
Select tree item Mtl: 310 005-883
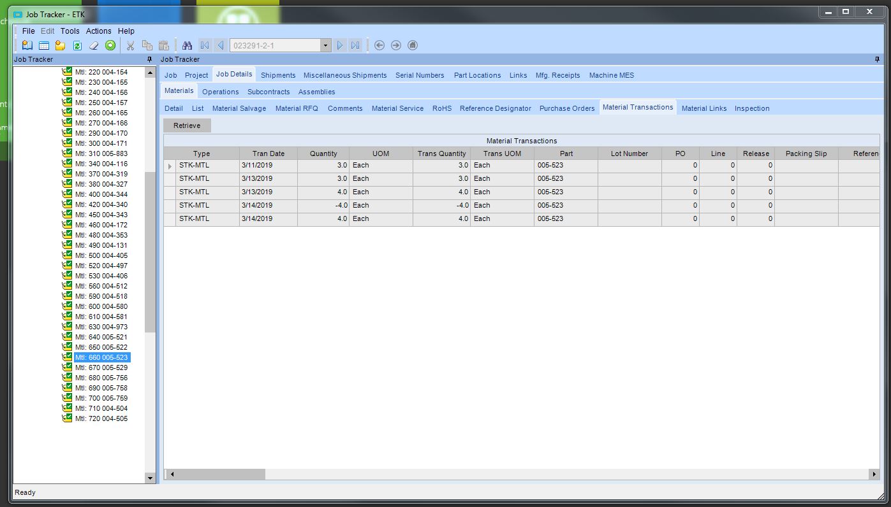click(x=101, y=154)
